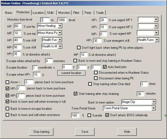Image resolution: width=167 pixels, height=139 pixels.
Task: Expand the Town Portal Stone dropdown
Action: (153, 108)
